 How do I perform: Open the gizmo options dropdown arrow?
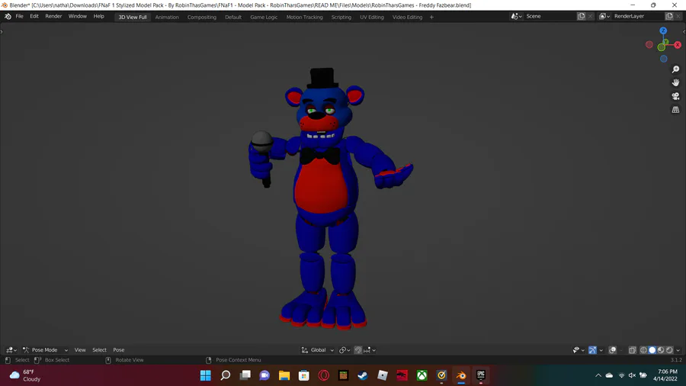pyautogui.click(x=601, y=350)
